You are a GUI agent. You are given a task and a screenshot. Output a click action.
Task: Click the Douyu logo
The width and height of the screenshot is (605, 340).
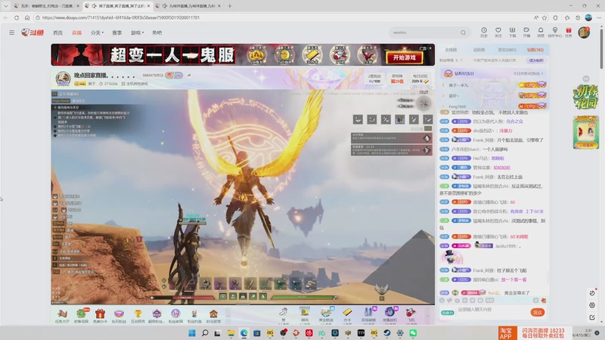(x=33, y=32)
